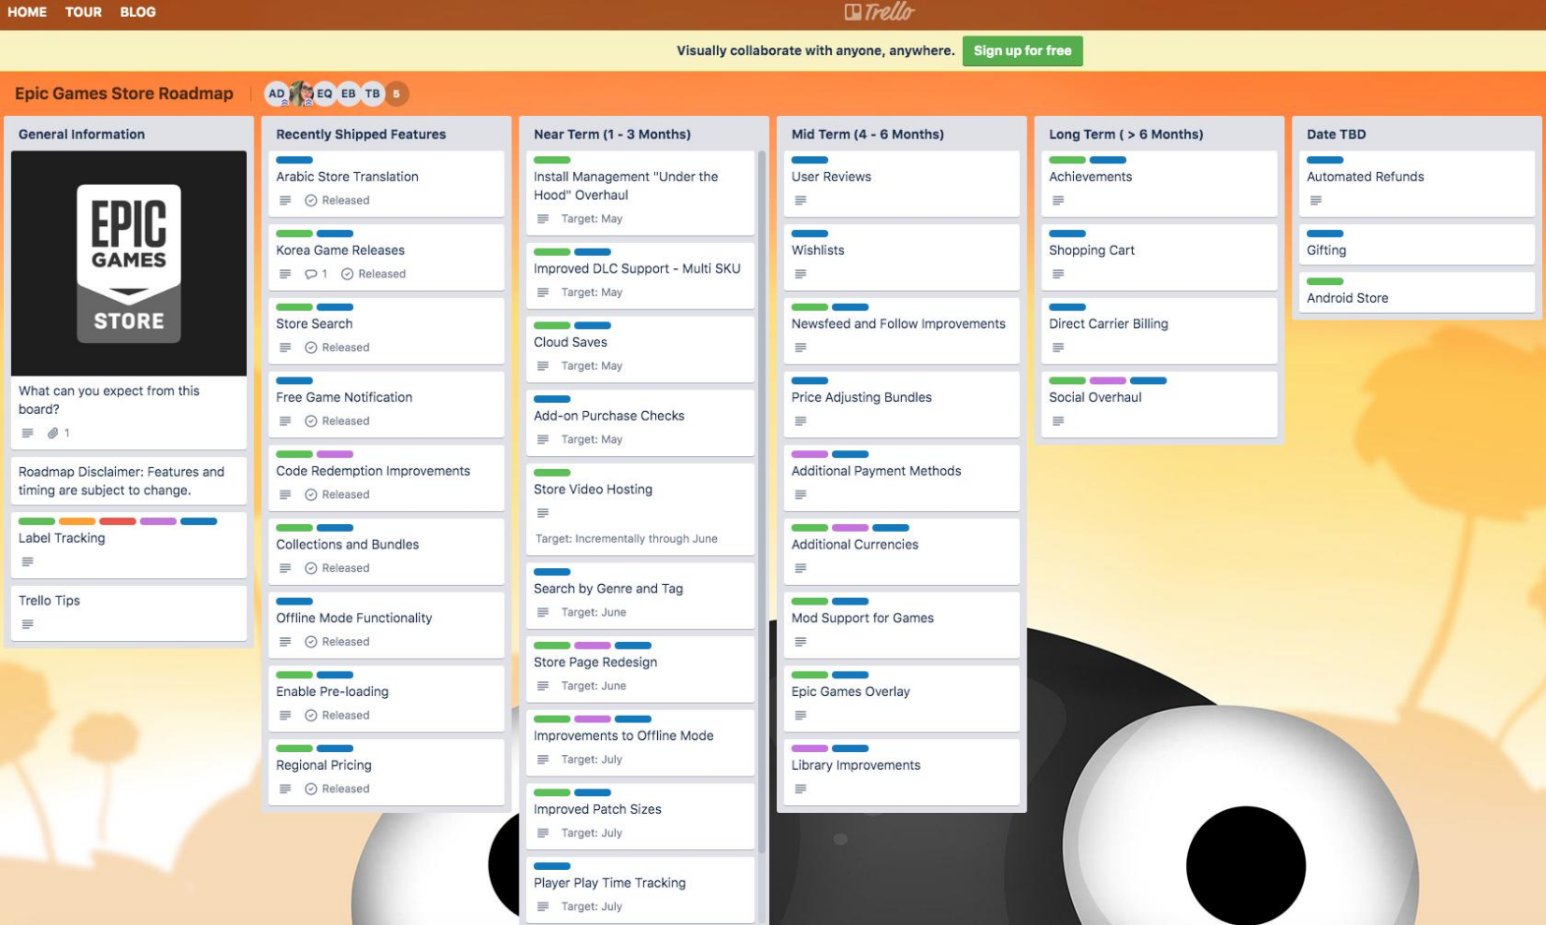
Task: Click Released check icon on Arabic Store Translation
Action: [x=311, y=201]
